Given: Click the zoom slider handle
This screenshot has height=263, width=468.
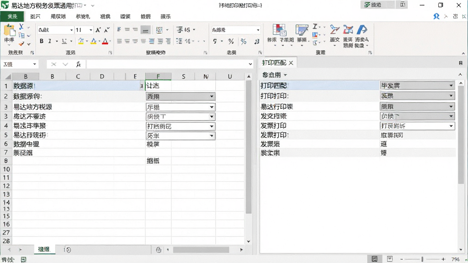Looking at the screenshot, I should pos(422,259).
